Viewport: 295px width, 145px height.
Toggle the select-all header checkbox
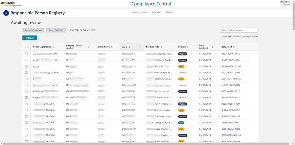point(26,47)
